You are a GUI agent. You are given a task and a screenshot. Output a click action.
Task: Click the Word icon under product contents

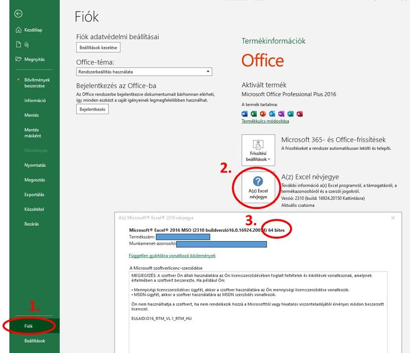tap(245, 114)
